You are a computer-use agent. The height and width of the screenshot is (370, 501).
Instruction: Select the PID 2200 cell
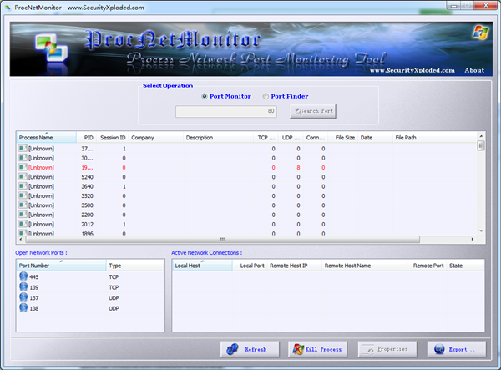(87, 215)
